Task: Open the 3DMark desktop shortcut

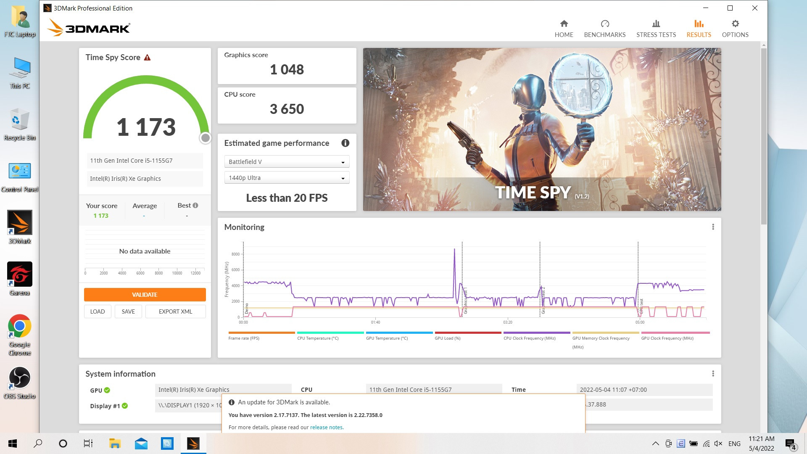Action: [x=20, y=227]
